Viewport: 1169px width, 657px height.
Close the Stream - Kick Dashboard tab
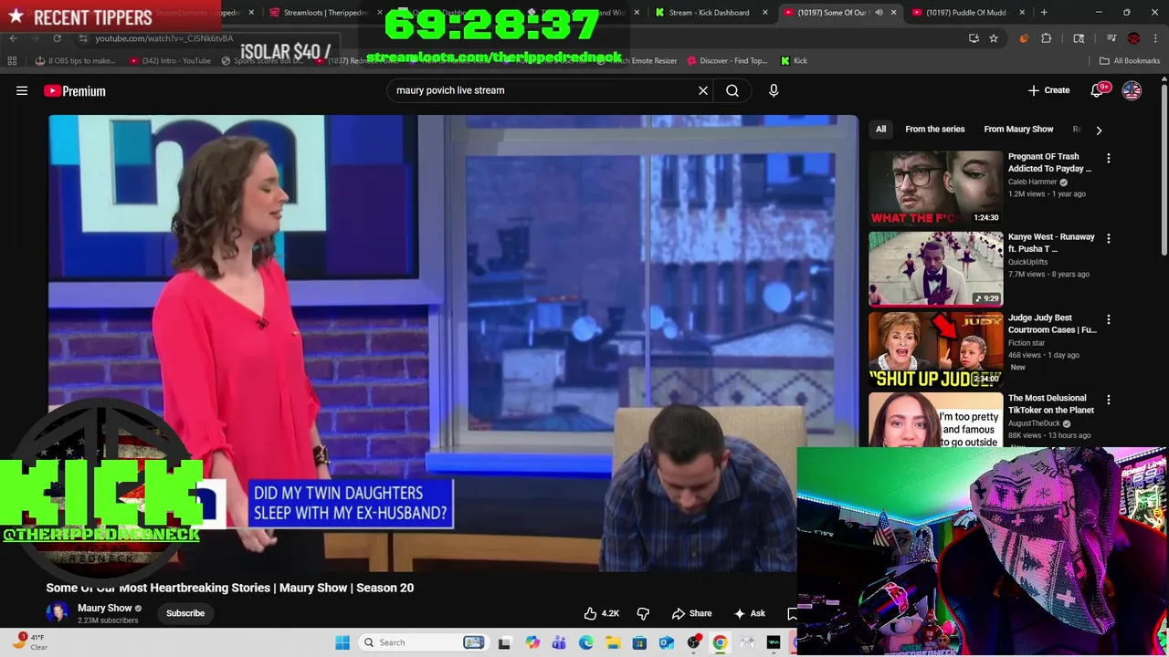pyautogui.click(x=765, y=13)
